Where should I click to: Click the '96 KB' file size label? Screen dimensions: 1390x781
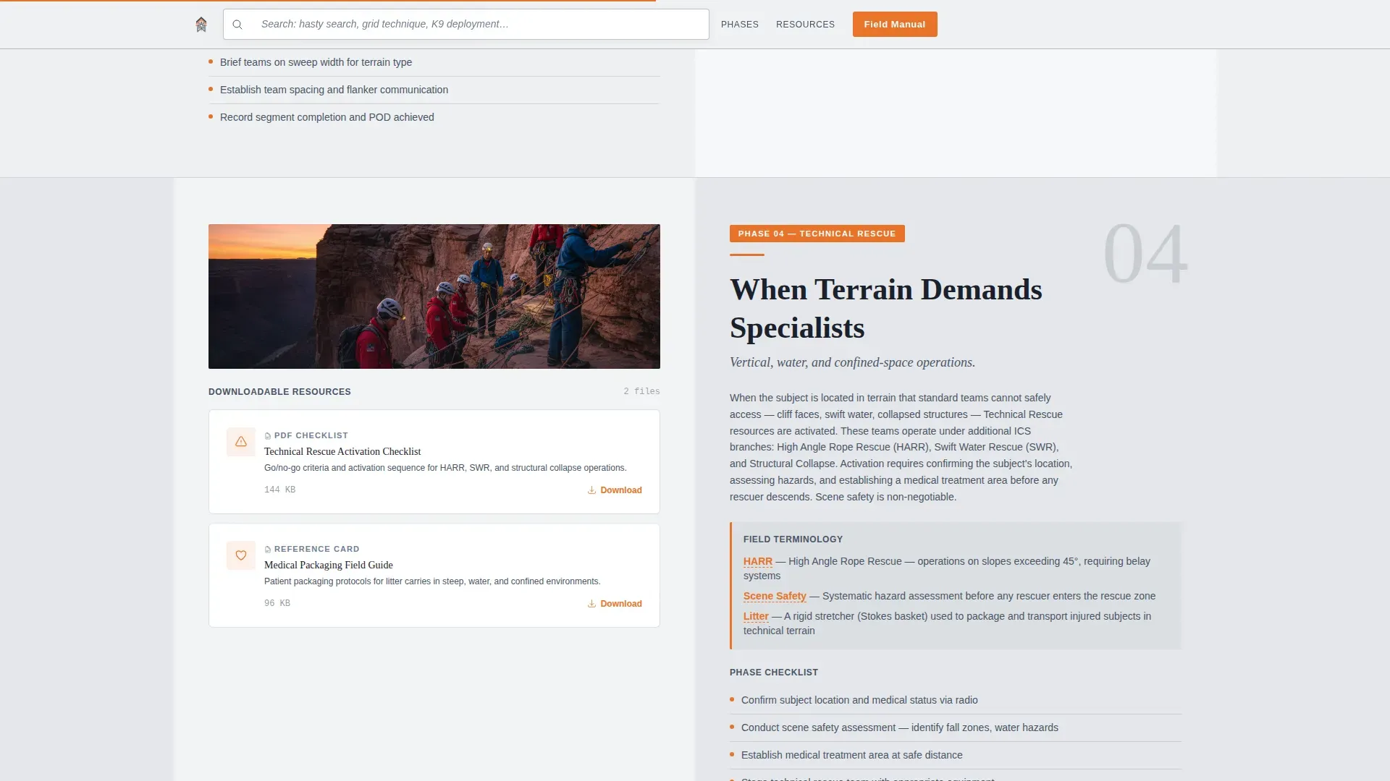[277, 603]
